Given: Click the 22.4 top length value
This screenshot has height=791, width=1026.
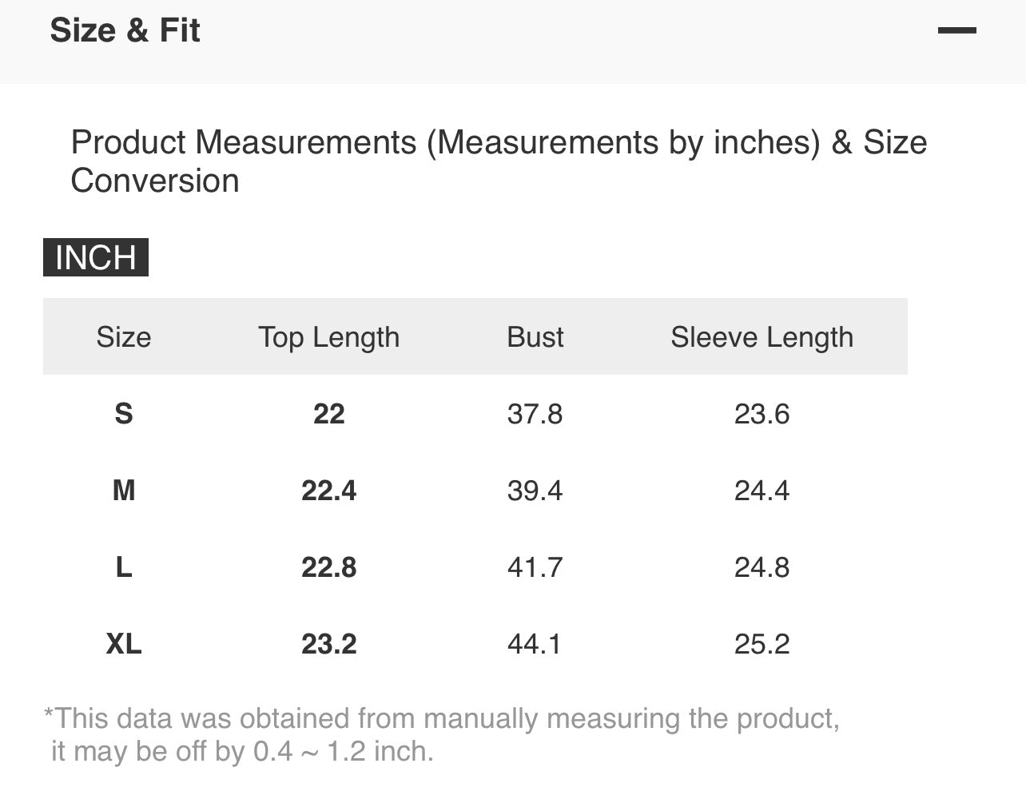Looking at the screenshot, I should [x=328, y=491].
